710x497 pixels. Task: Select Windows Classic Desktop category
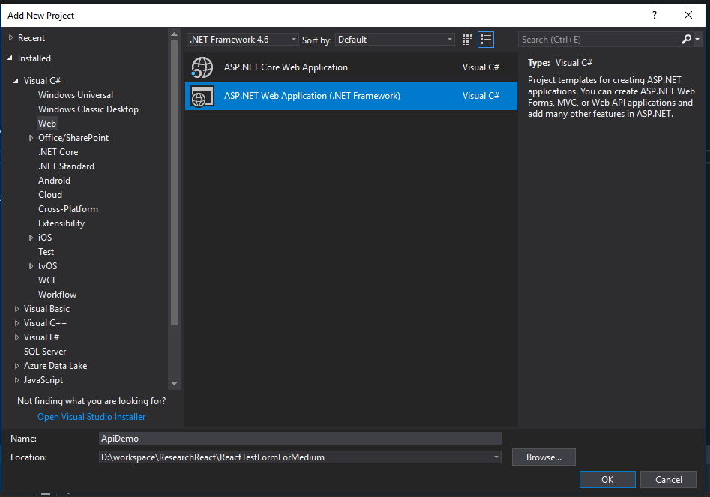click(x=88, y=109)
